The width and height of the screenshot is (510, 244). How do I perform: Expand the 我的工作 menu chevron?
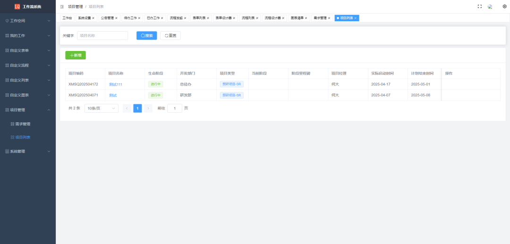click(x=49, y=36)
